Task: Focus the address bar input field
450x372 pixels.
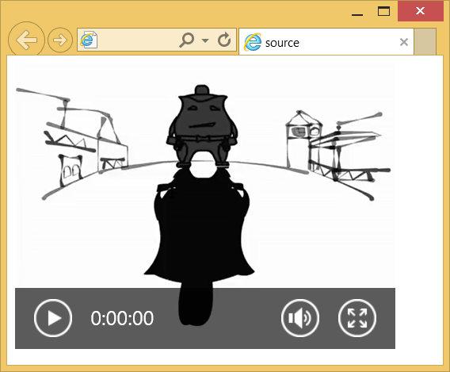Action: pyautogui.click(x=138, y=40)
